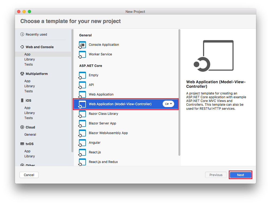The image size is (271, 205).
Task: Select Tests under Web and Console
Action: coord(29,64)
